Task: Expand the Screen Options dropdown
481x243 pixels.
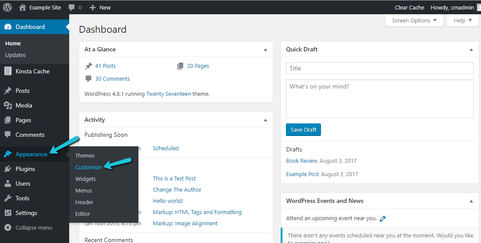Action: [x=414, y=20]
